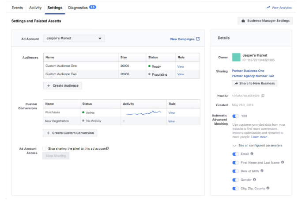Click the Create Audience button
The width and height of the screenshot is (298, 201).
click(62, 85)
